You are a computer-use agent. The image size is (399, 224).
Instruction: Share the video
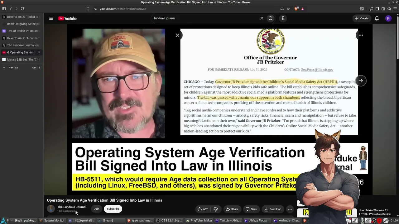pyautogui.click(x=232, y=209)
